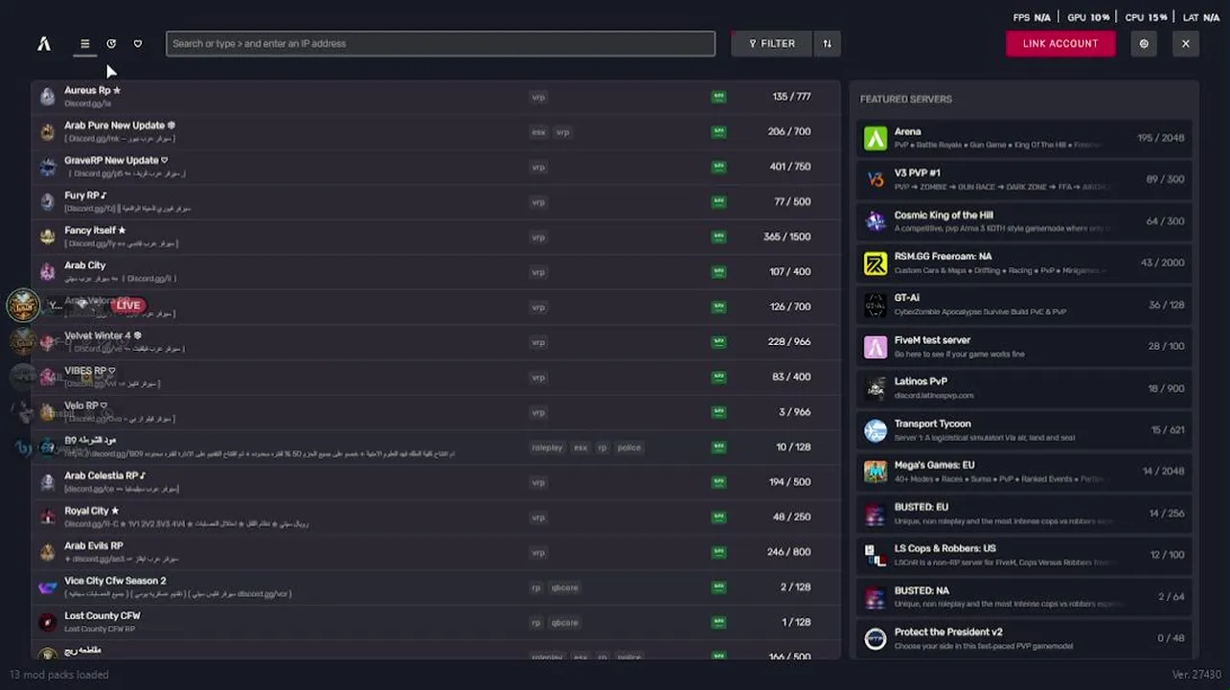The width and height of the screenshot is (1230, 690).
Task: Click Lost County CFW avatar icon
Action: [48, 622]
